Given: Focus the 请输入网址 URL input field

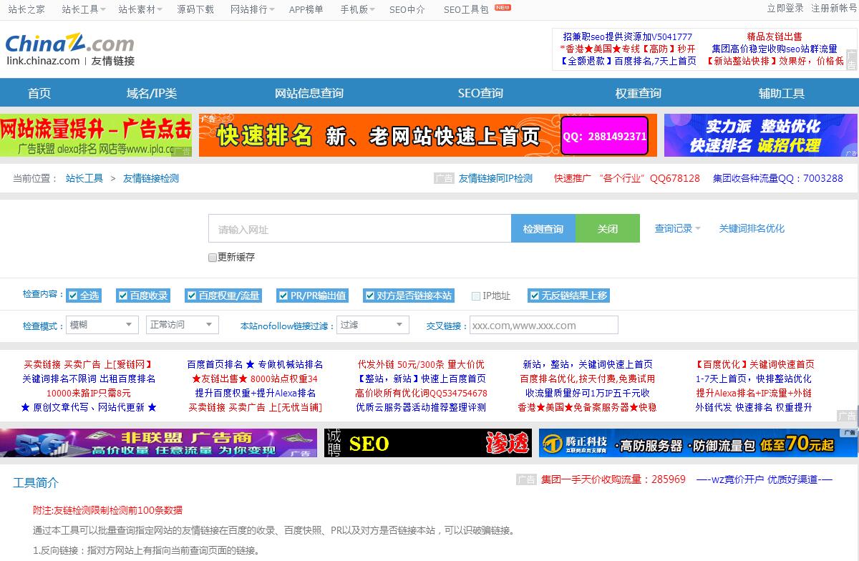Looking at the screenshot, I should (359, 229).
